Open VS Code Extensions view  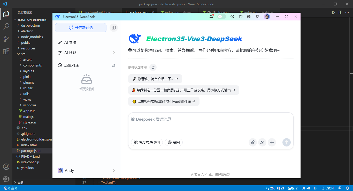(x=6, y=51)
